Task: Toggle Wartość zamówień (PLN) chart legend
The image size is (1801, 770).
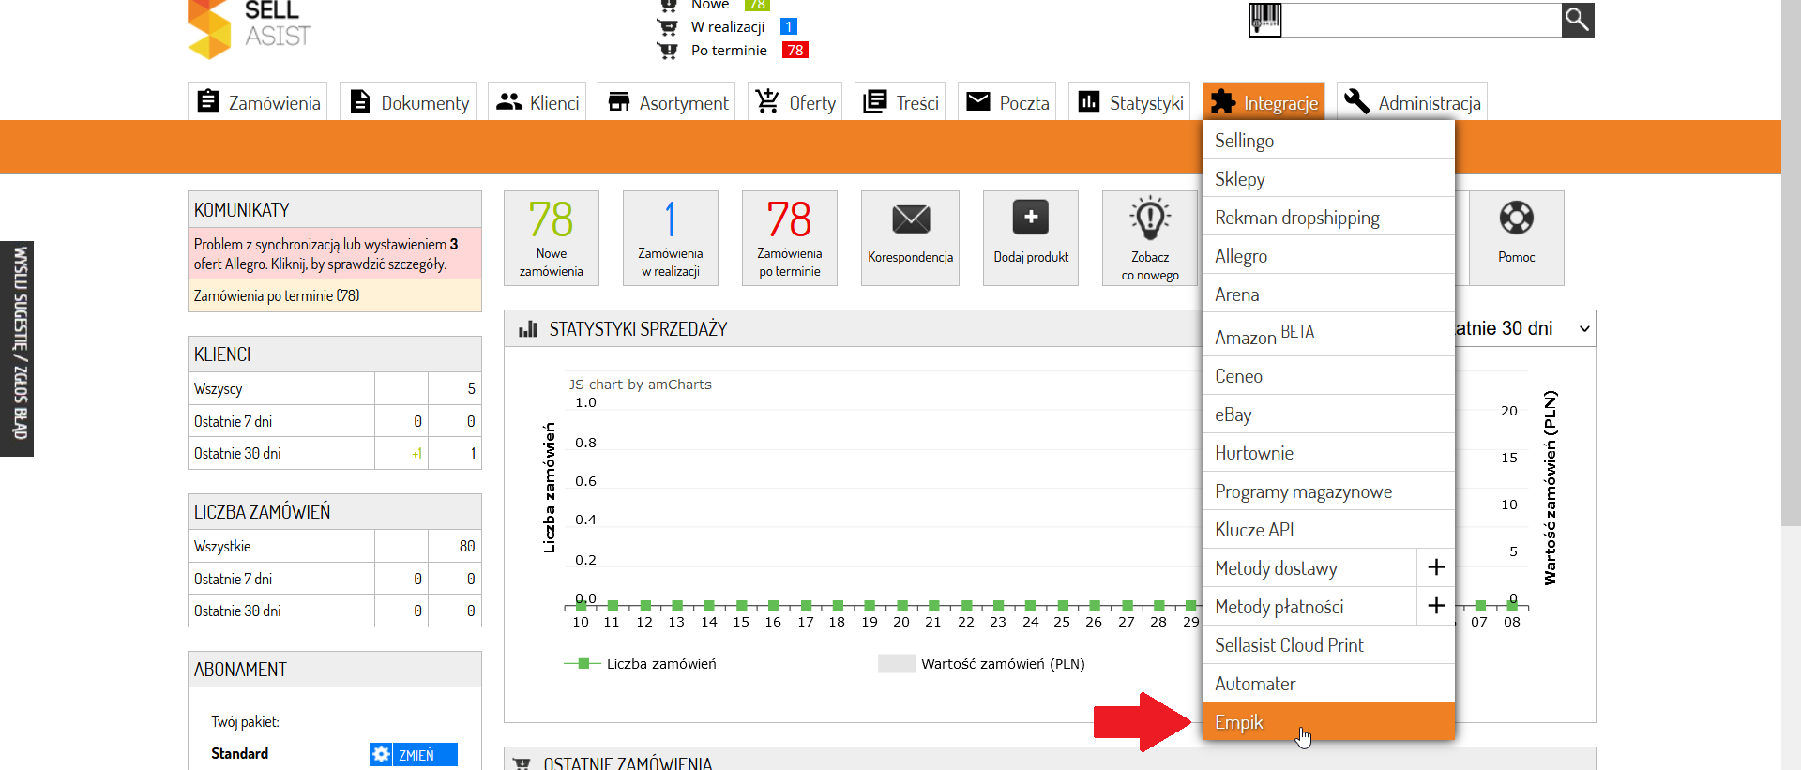Action: coord(981,663)
